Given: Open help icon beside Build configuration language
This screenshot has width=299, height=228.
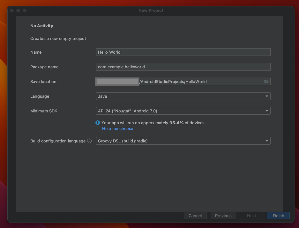Looking at the screenshot, I should point(89,141).
